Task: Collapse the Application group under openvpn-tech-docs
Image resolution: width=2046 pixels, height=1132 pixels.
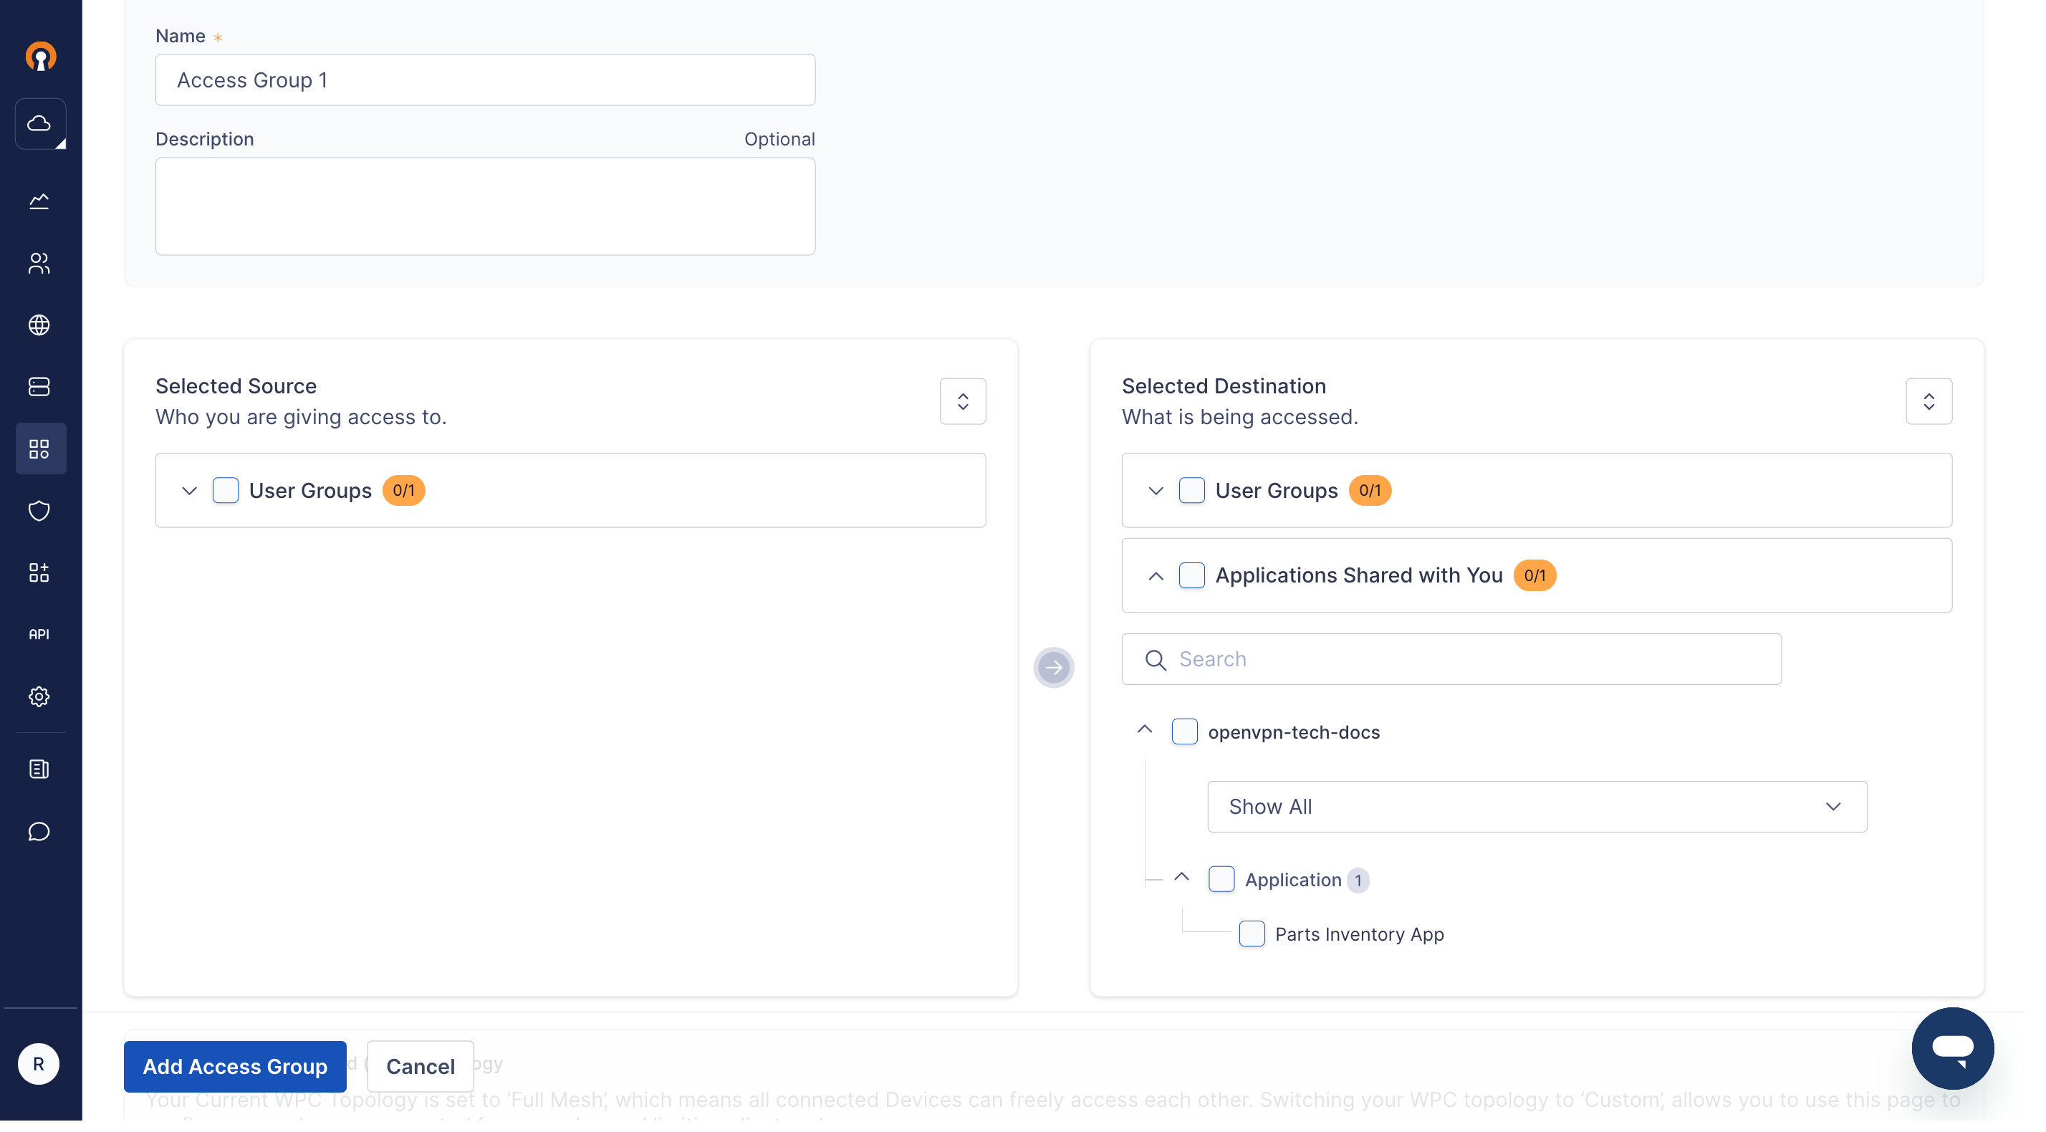Action: click(1182, 877)
